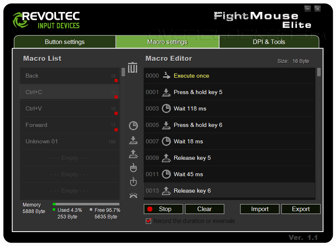Select the Wait 118 ms step
The image size is (336, 246).
[229, 108]
